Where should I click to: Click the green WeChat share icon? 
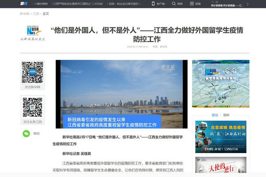tap(26, 133)
